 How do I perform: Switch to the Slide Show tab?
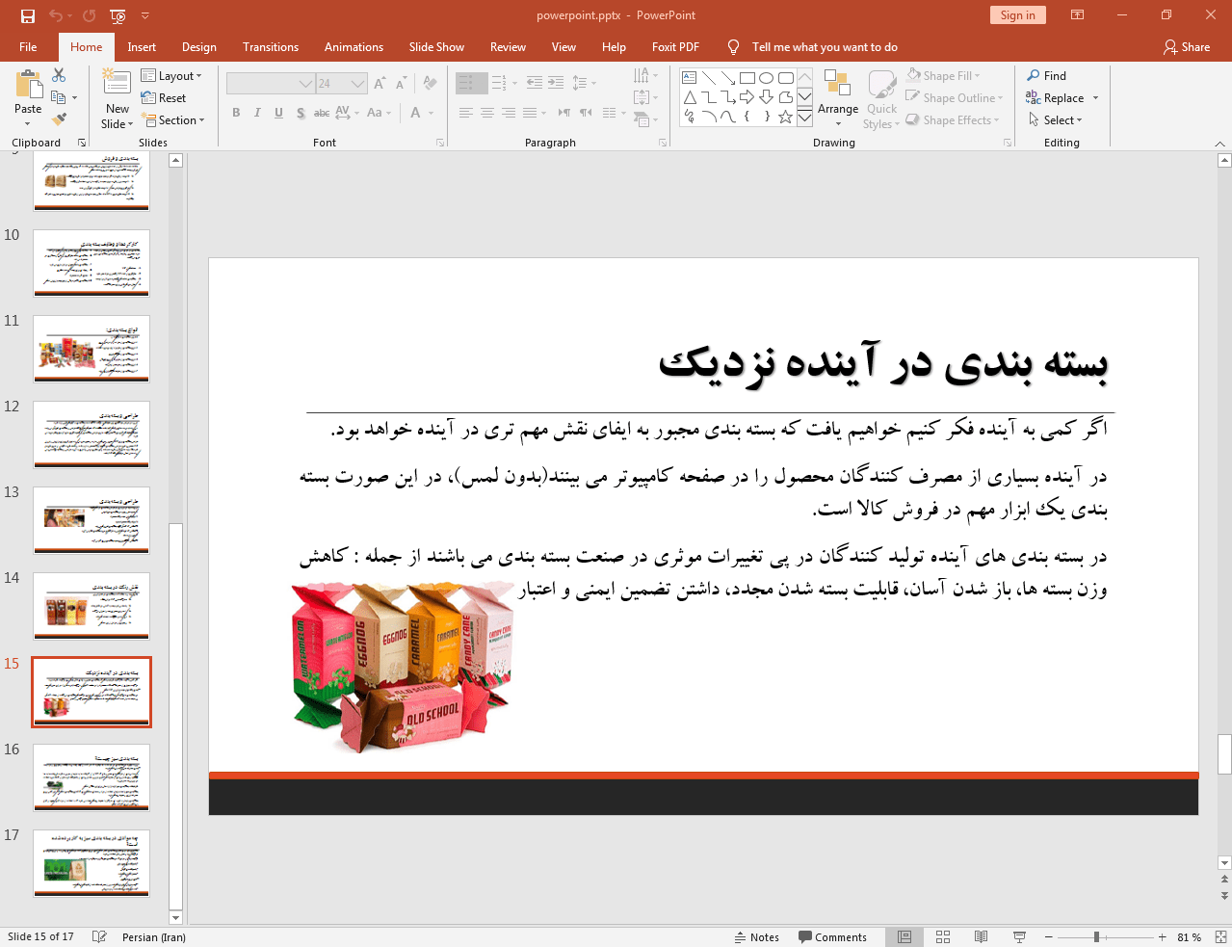436,46
